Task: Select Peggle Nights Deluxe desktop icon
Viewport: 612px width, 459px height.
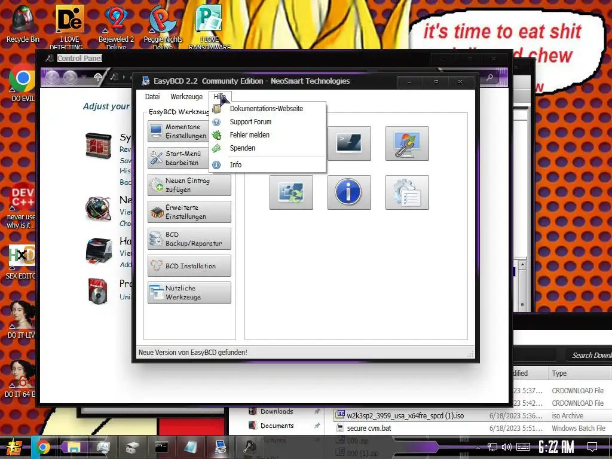Action: (x=163, y=26)
